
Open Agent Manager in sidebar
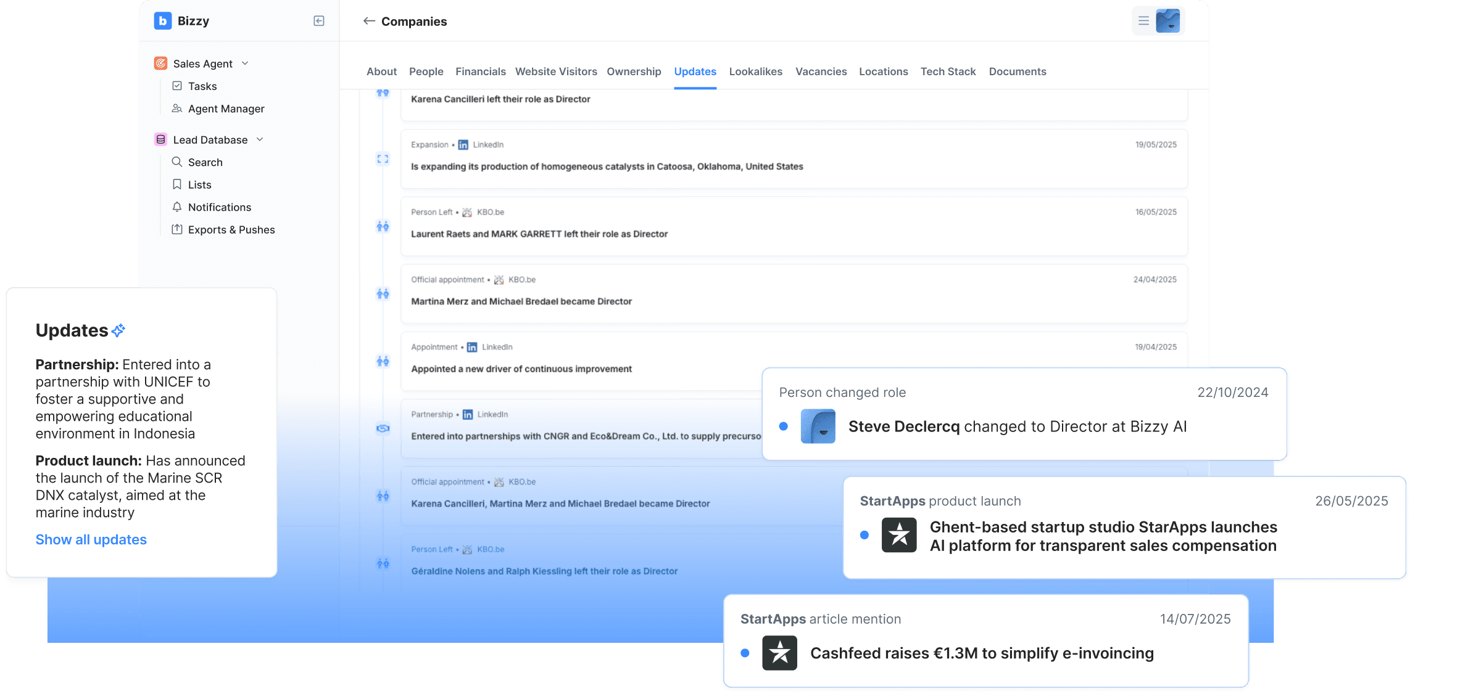pyautogui.click(x=226, y=108)
